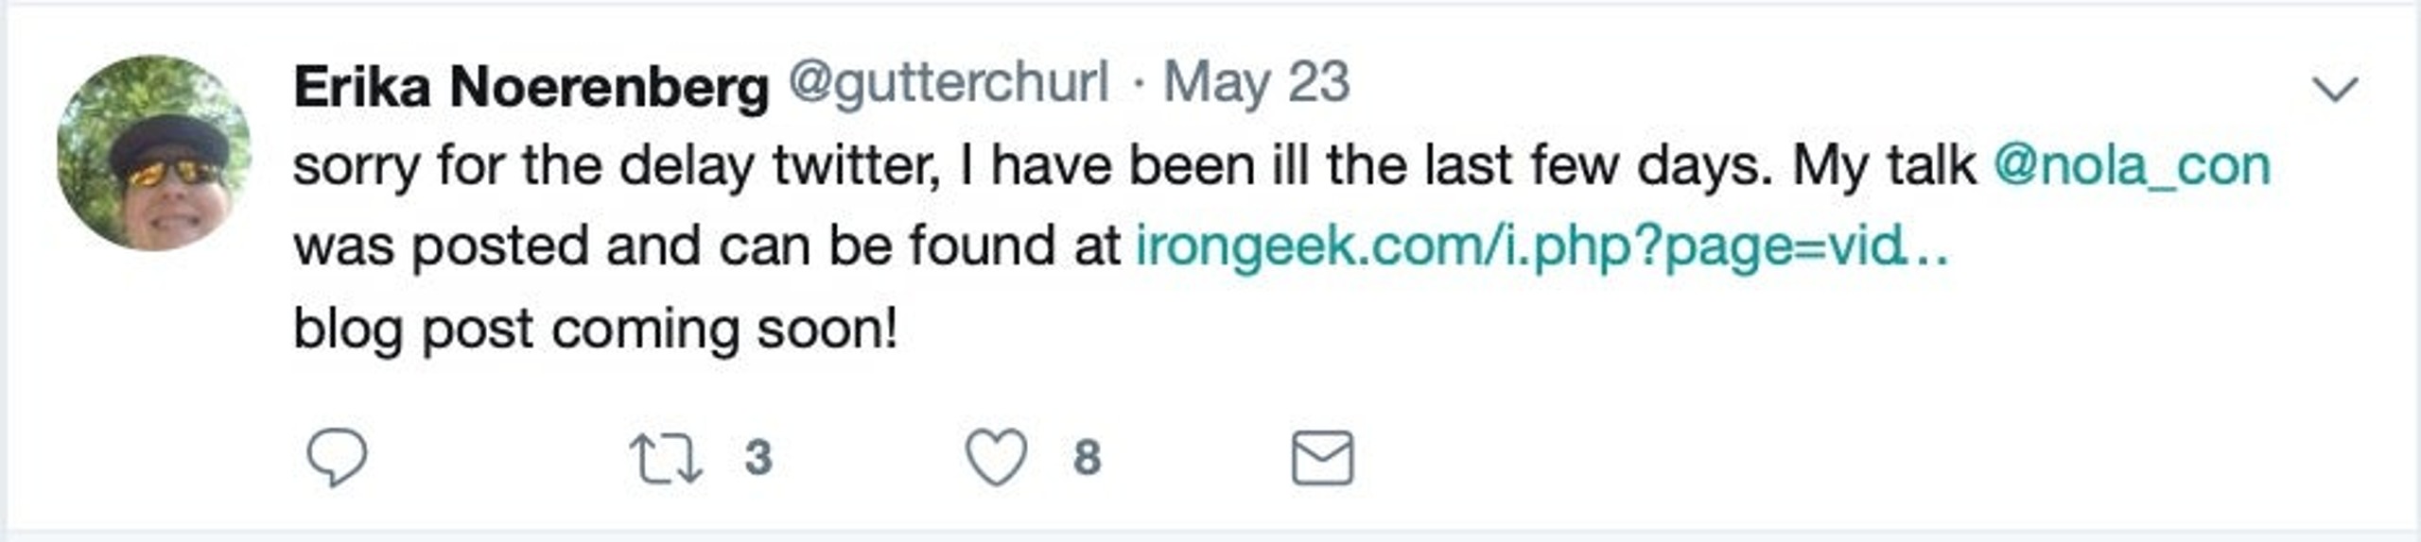Click the dot separator before May 23
This screenshot has width=2421, height=542.
[x=1139, y=87]
